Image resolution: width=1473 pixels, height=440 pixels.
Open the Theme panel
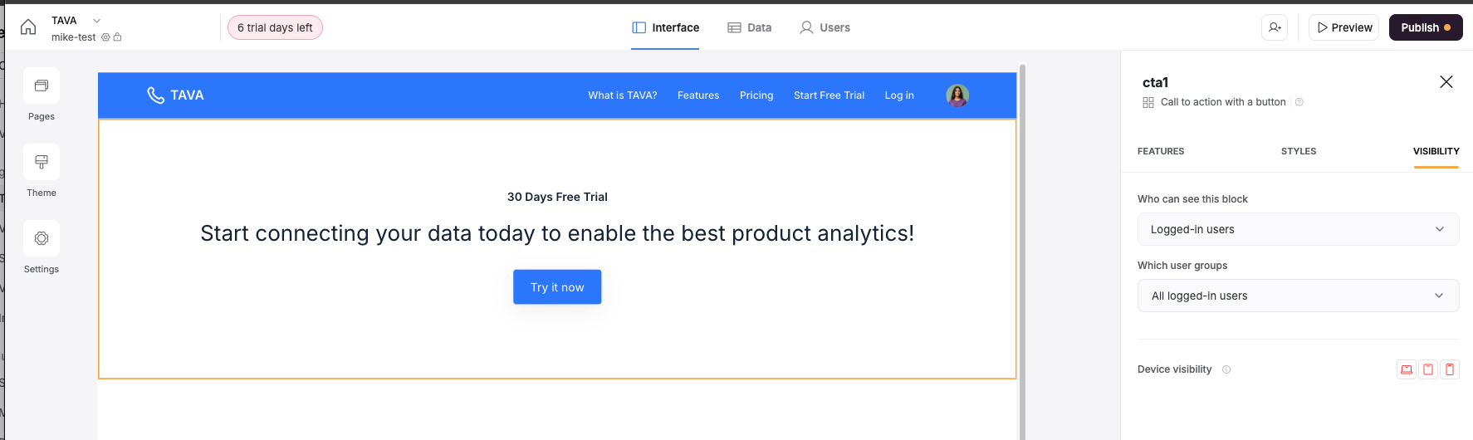[42, 163]
